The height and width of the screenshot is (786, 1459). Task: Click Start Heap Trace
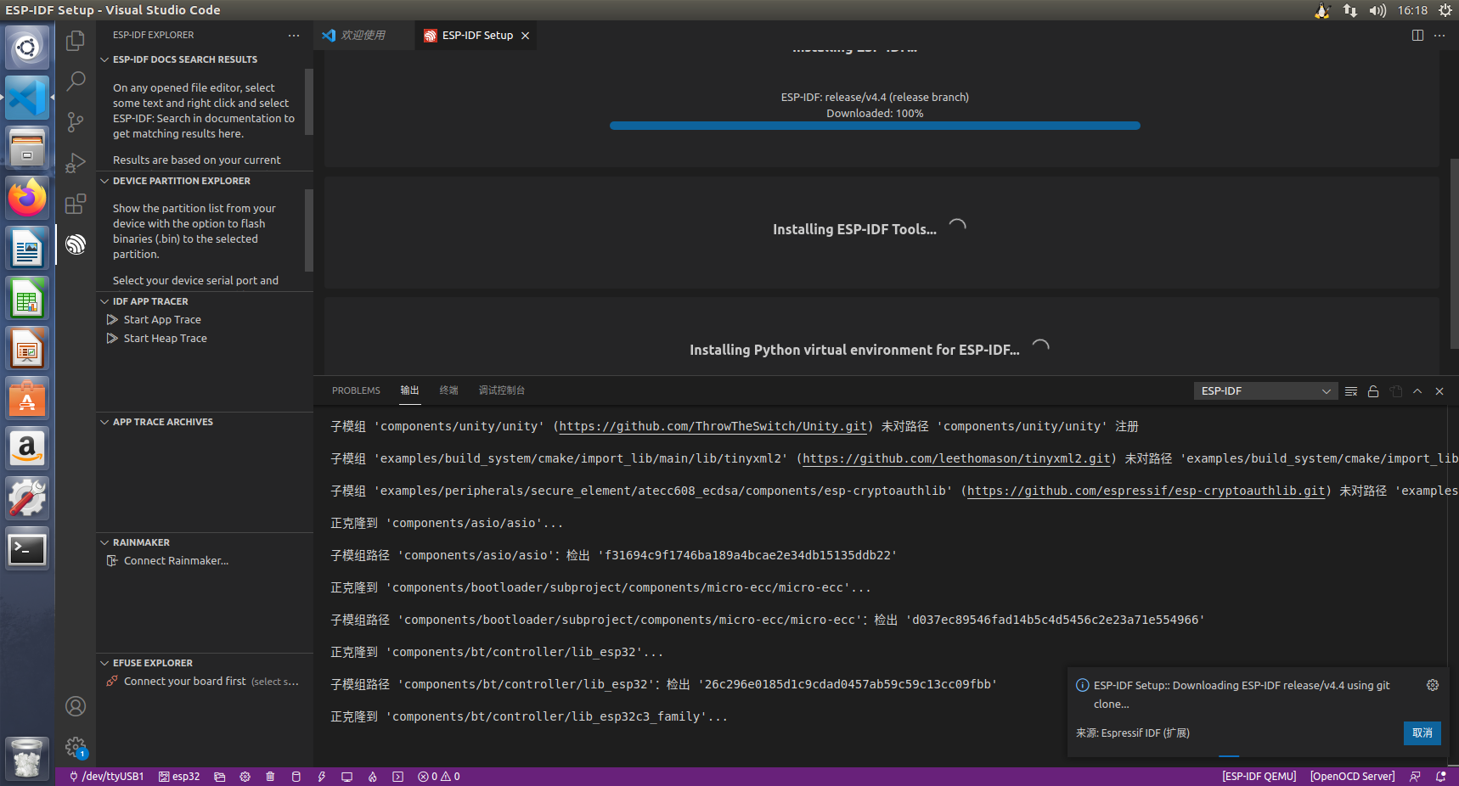(x=166, y=338)
